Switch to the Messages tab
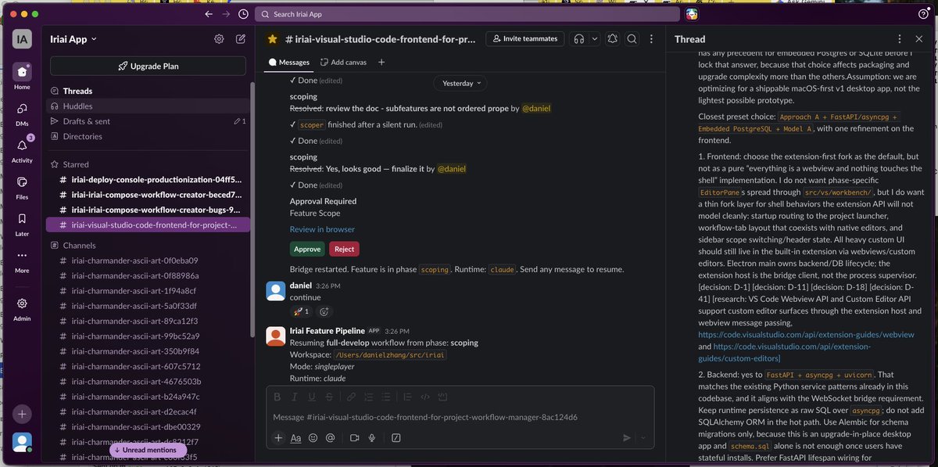Image resolution: width=938 pixels, height=467 pixels. (x=289, y=62)
